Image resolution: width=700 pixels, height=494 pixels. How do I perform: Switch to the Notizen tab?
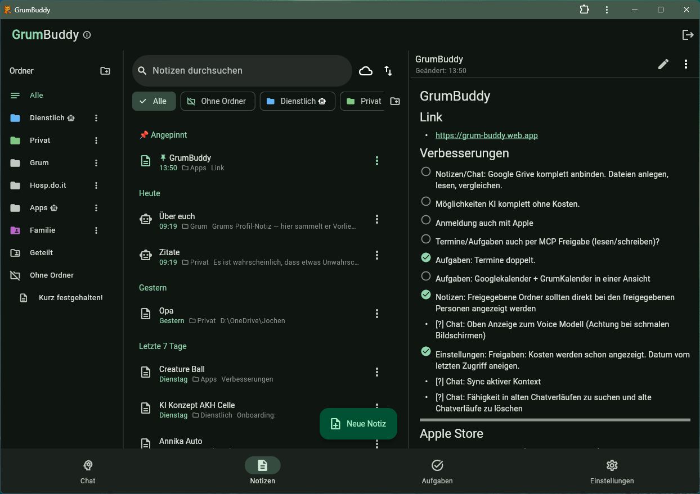click(263, 472)
